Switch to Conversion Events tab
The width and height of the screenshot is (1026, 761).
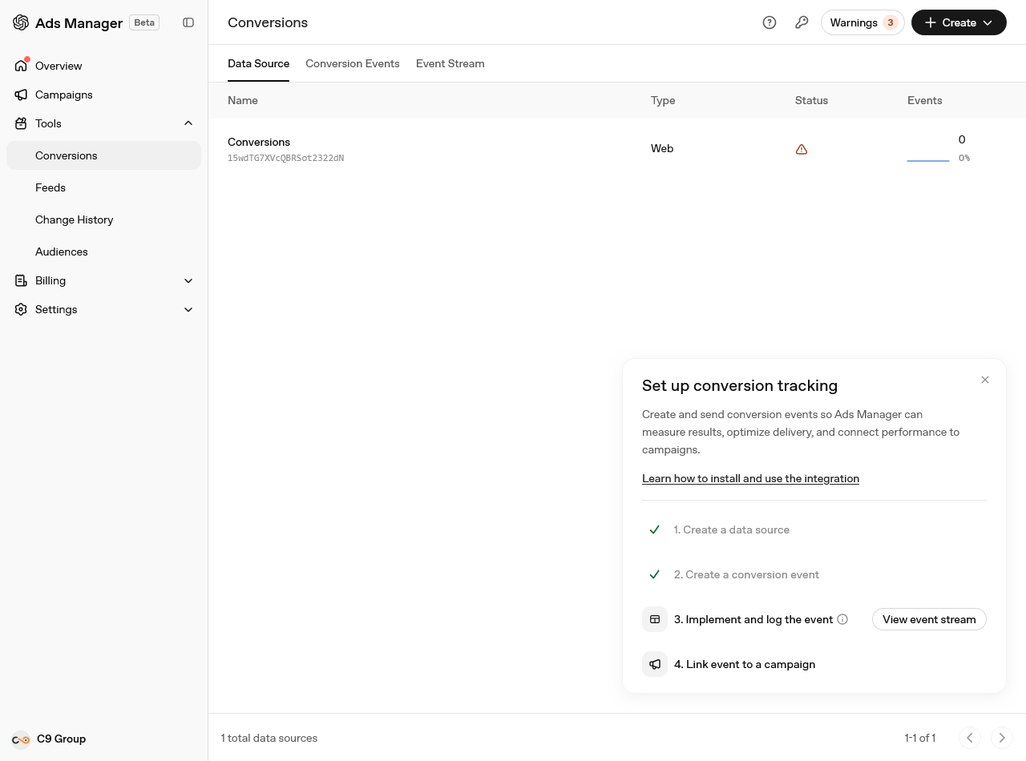point(353,63)
